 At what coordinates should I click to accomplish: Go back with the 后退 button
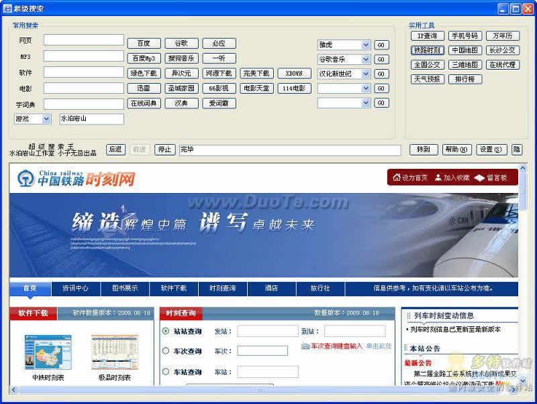115,149
